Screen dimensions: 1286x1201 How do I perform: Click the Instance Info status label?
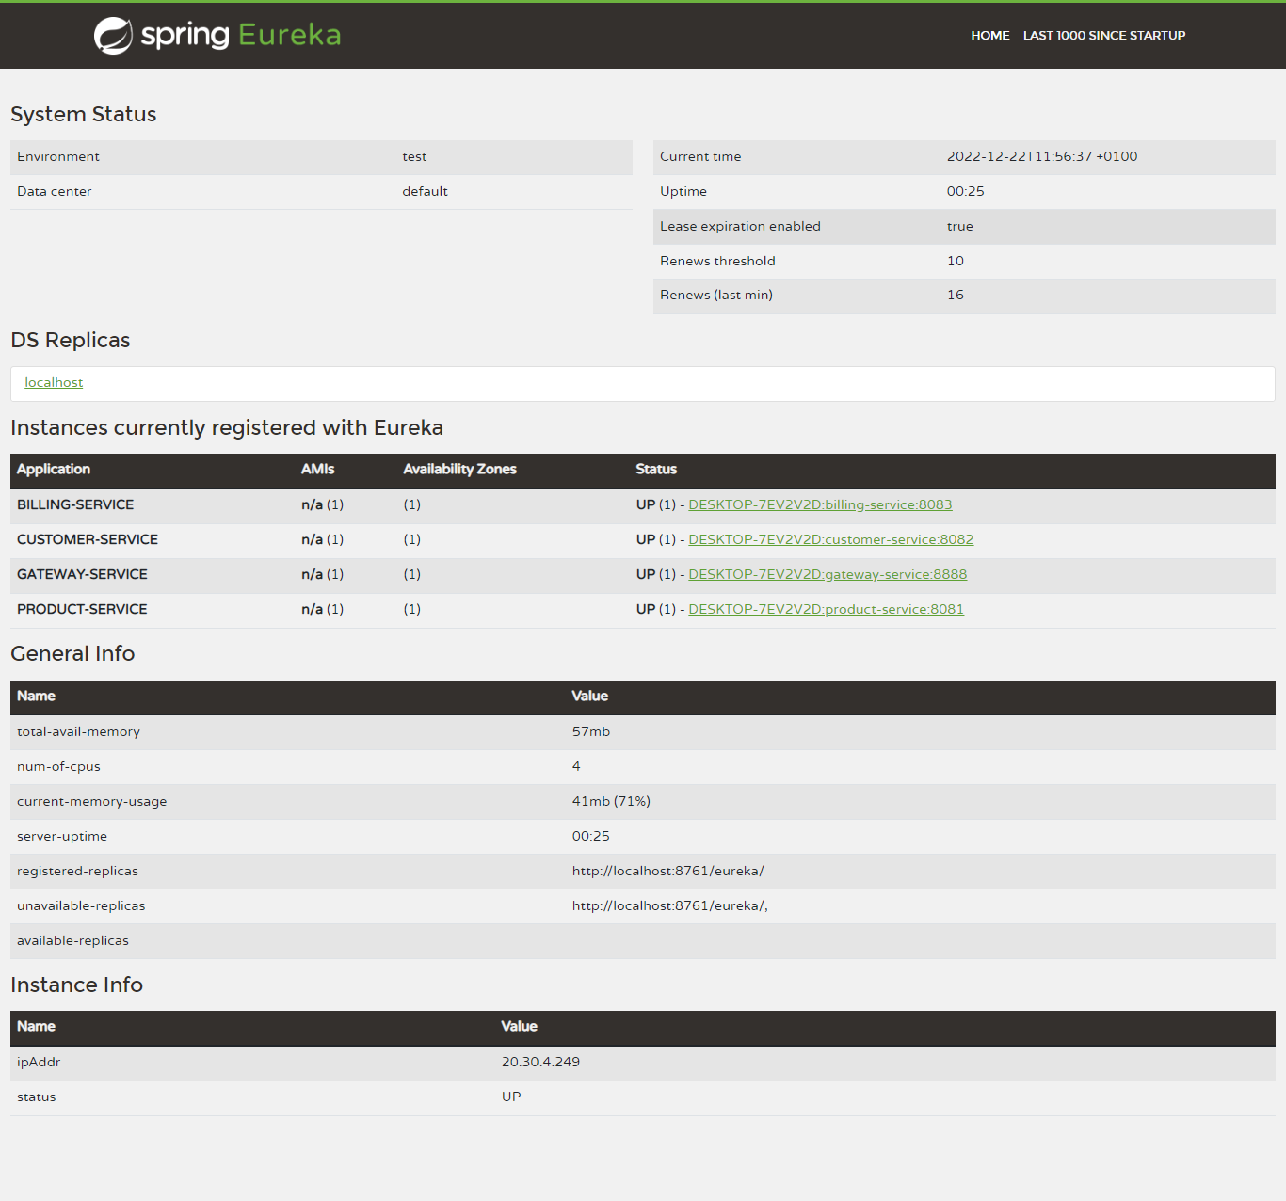tap(37, 1097)
